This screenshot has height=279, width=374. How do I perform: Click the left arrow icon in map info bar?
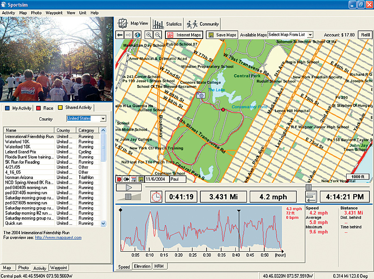(x=126, y=179)
